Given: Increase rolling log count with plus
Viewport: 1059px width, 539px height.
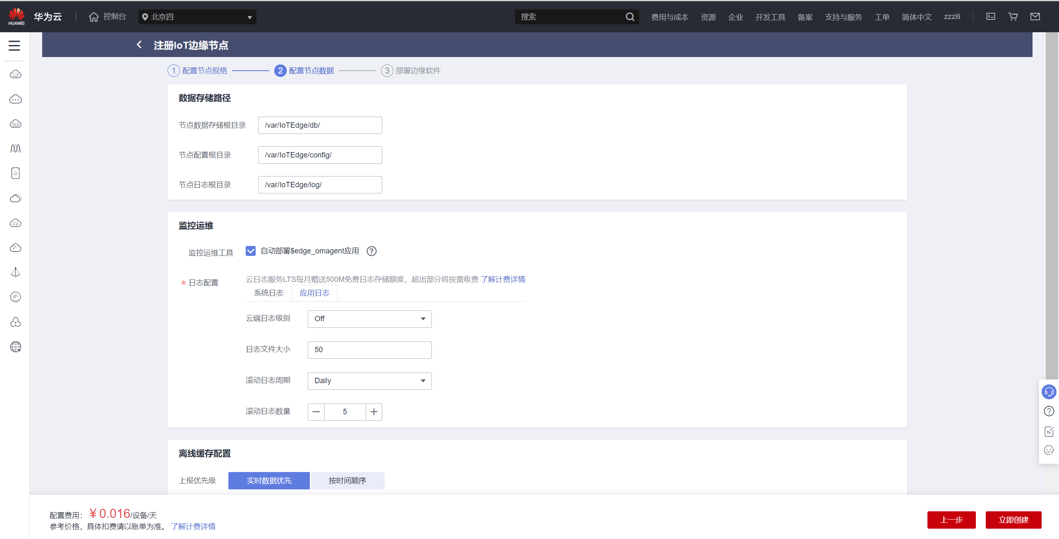Looking at the screenshot, I should pos(374,412).
